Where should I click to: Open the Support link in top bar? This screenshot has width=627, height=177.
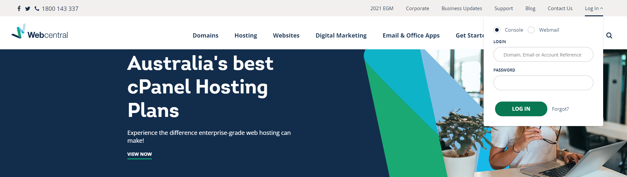[x=504, y=8]
